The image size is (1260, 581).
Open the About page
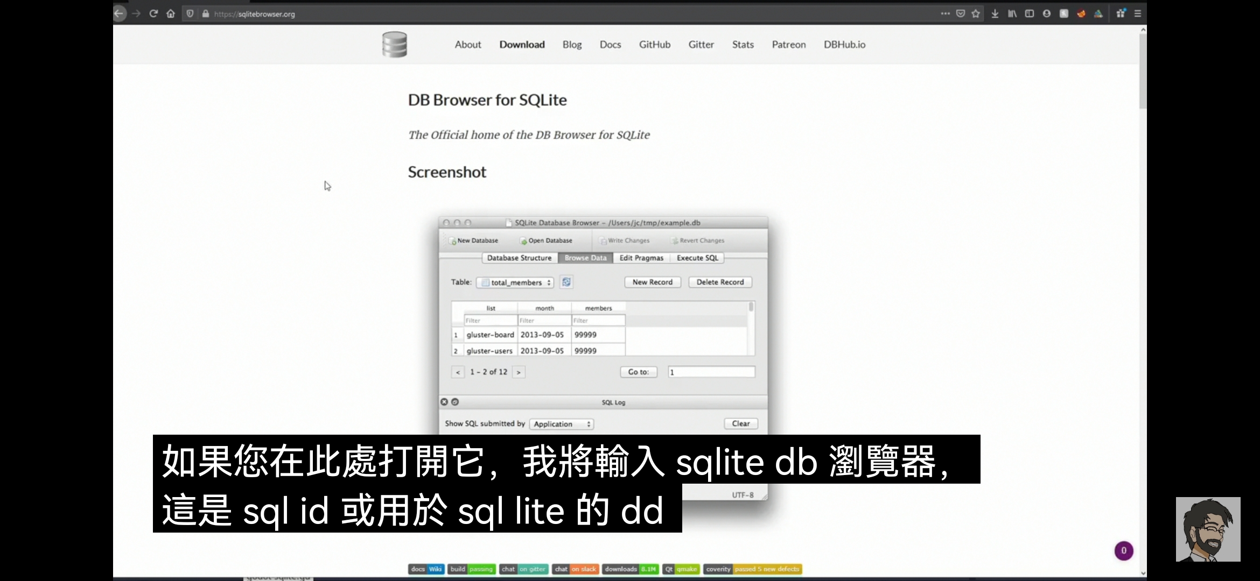pyautogui.click(x=468, y=45)
